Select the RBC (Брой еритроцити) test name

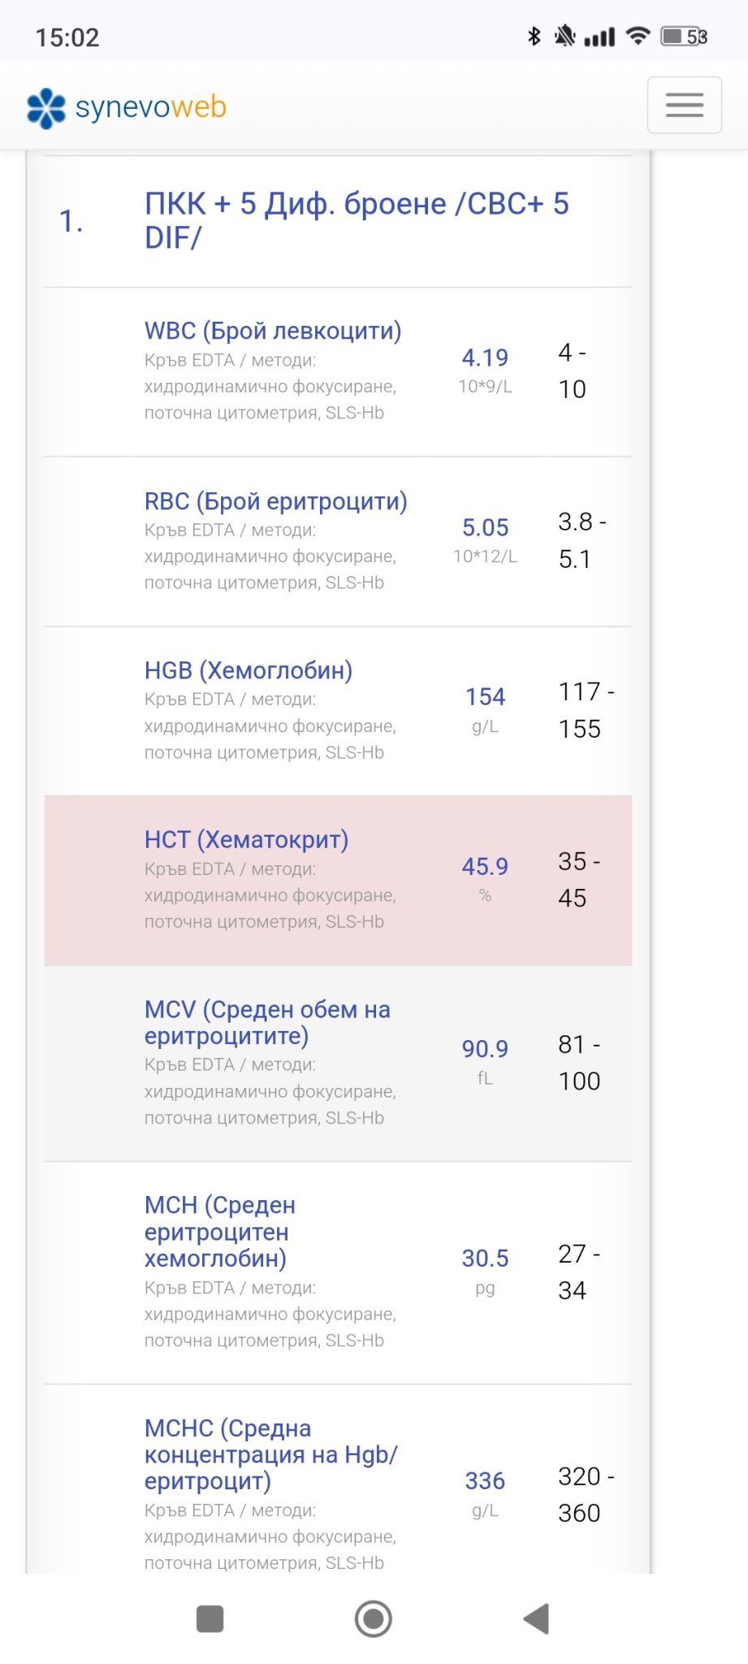click(x=275, y=501)
